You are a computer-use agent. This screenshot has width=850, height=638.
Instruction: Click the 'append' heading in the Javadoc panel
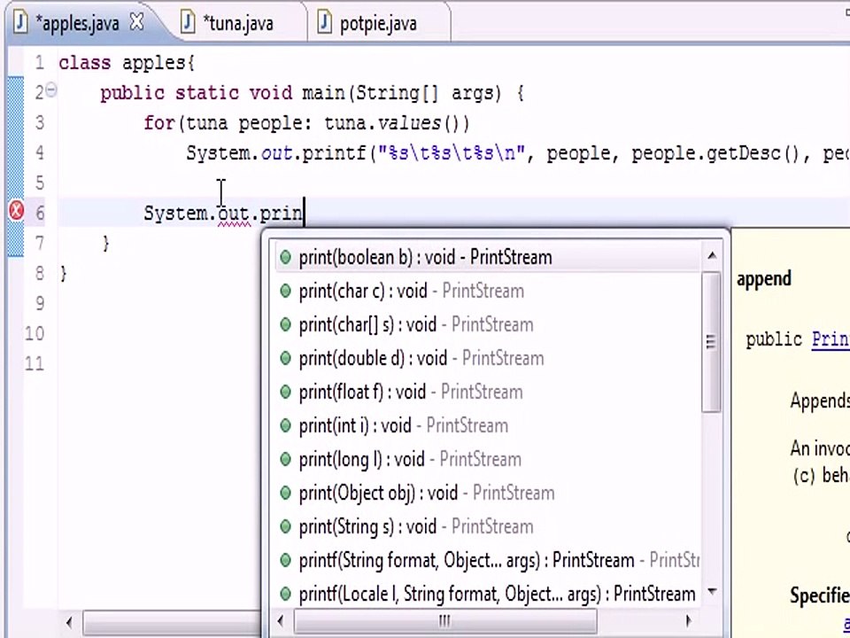tap(764, 279)
